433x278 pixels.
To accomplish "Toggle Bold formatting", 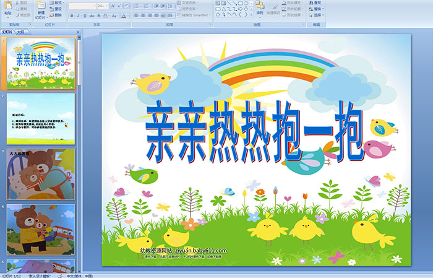I will click(72, 15).
